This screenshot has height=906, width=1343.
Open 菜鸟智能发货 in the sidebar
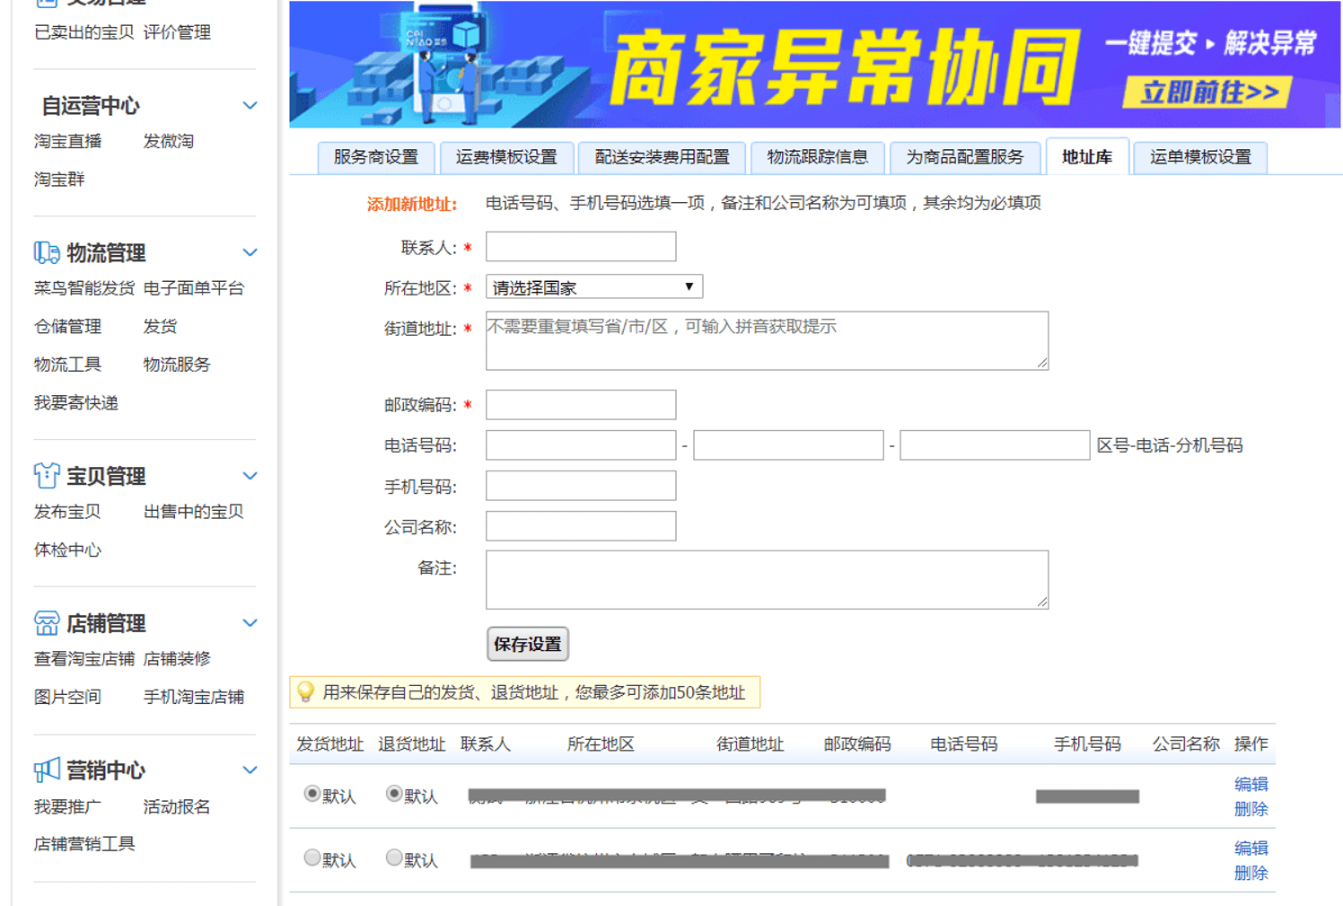click(83, 288)
